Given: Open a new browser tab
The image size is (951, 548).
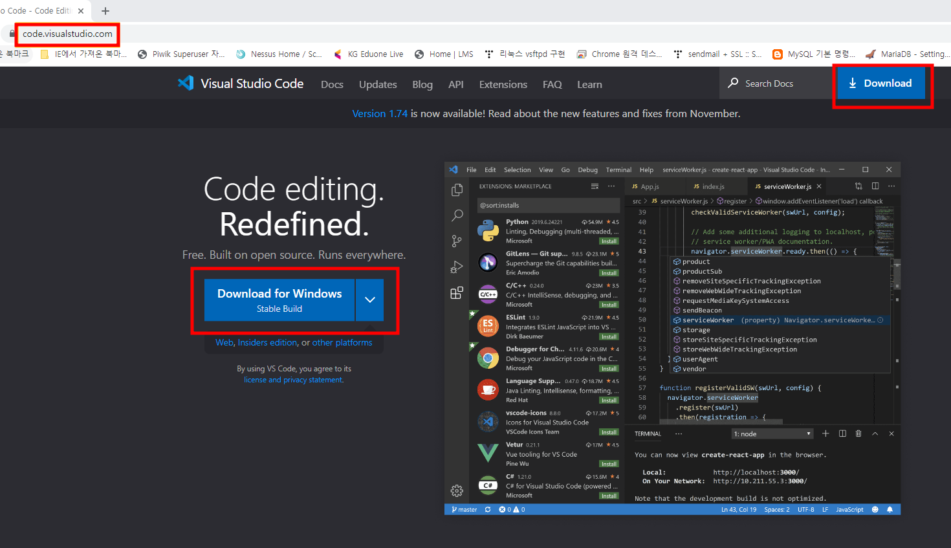Looking at the screenshot, I should coord(105,11).
